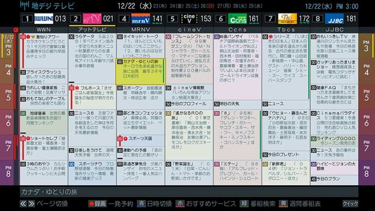Switch to date 27(月)
The image size is (375, 211).
click(x=224, y=6)
